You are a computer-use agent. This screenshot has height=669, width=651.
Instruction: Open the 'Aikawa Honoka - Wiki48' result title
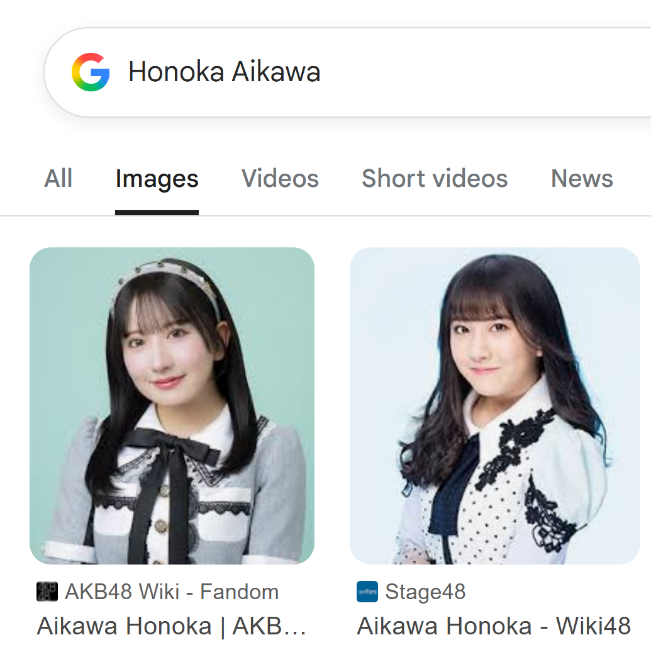494,626
